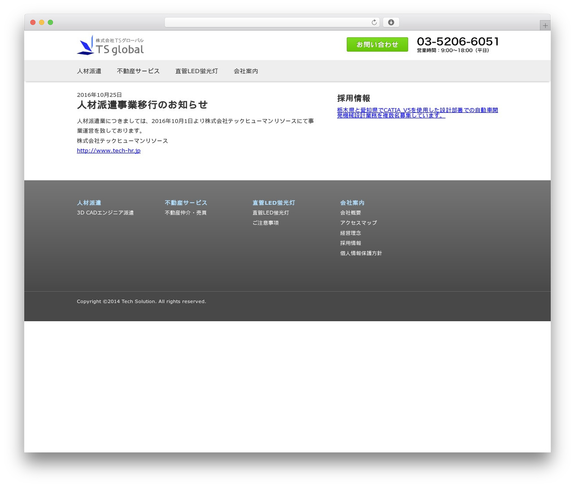
Task: Open the browser downloads button
Action: pos(391,22)
